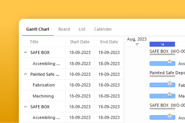Click the Machining blue task bar

[162, 96]
